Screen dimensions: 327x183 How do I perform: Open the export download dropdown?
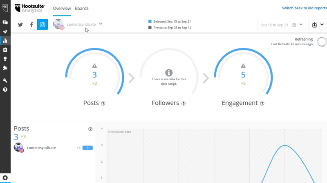(x=318, y=25)
